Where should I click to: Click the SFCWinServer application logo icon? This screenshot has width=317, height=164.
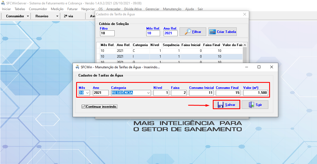pos(3,3)
